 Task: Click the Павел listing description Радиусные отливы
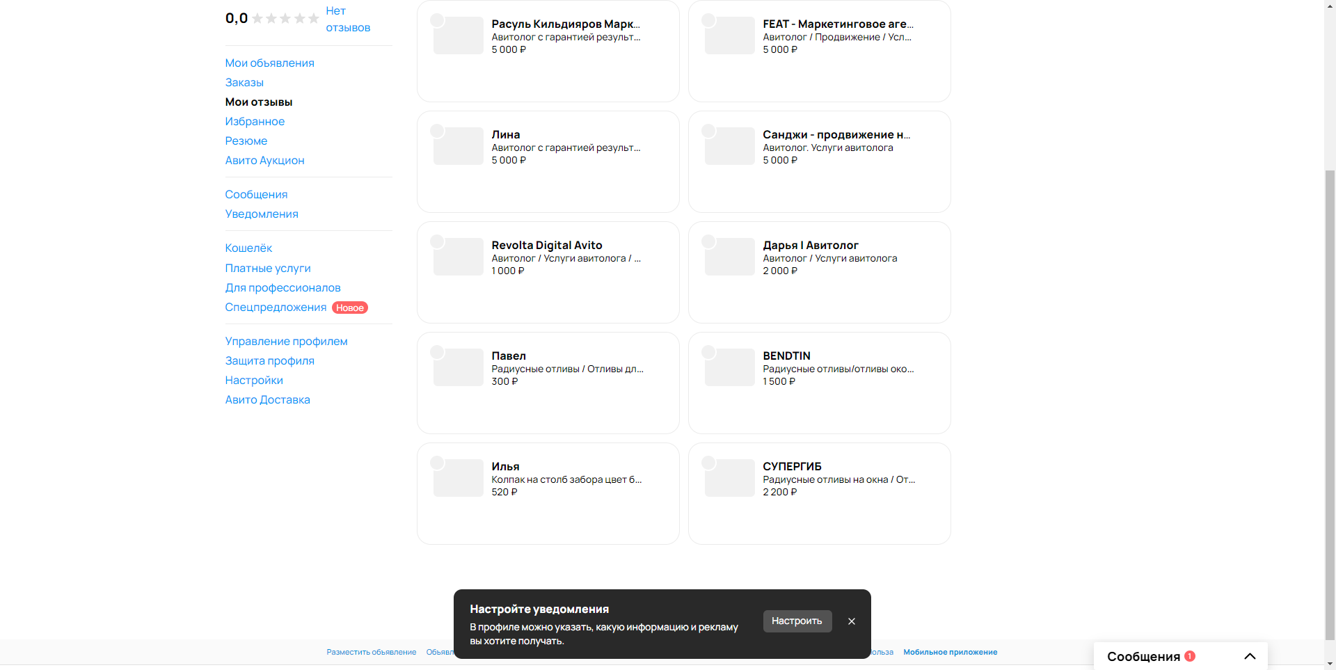click(567, 369)
